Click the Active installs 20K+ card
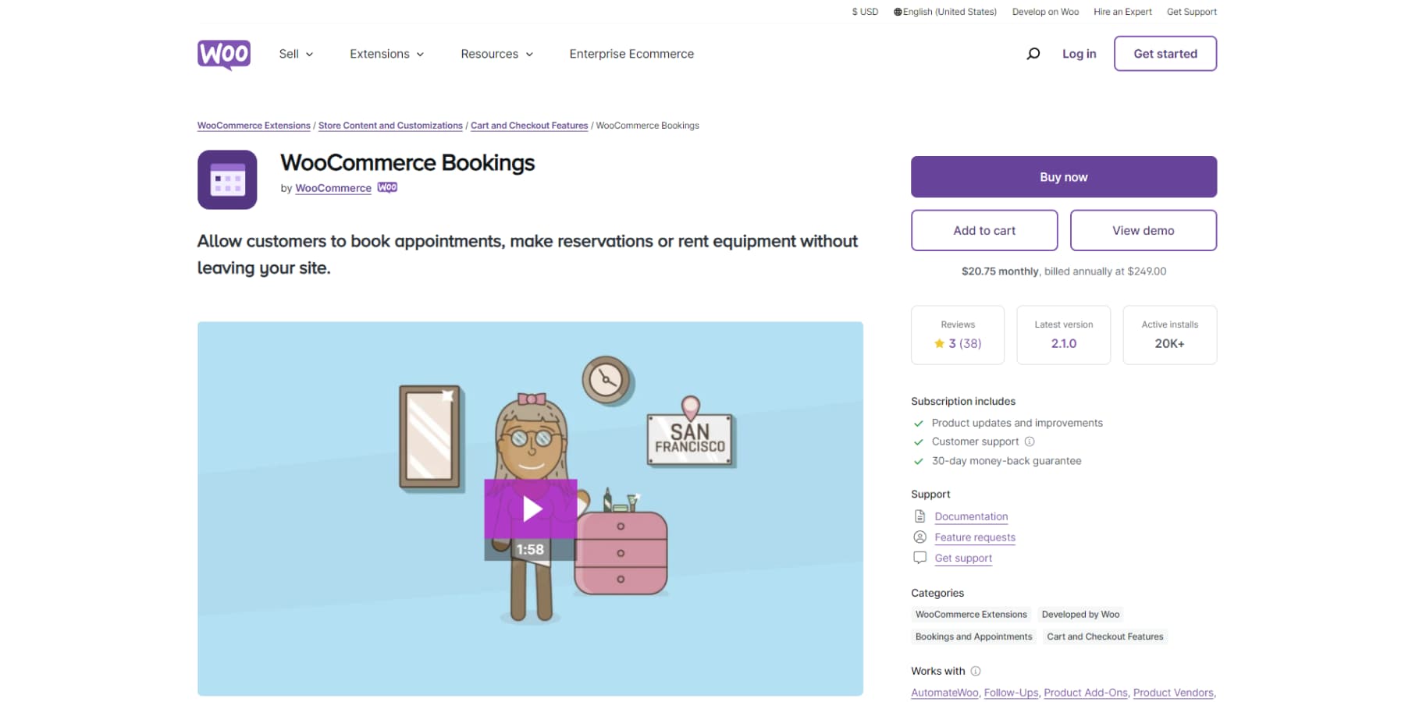This screenshot has height=702, width=1405. coord(1169,335)
